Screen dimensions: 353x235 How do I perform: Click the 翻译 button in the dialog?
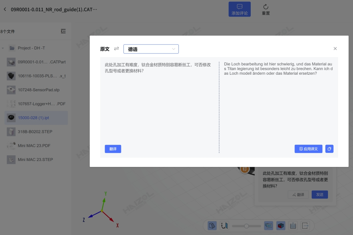click(x=112, y=149)
